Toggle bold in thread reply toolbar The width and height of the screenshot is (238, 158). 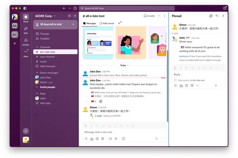click(175, 68)
